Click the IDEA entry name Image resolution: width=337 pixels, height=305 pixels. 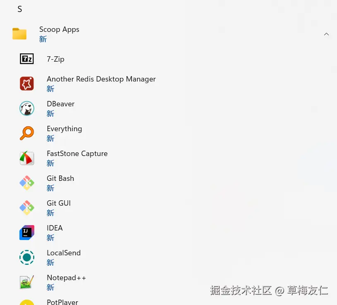point(55,228)
